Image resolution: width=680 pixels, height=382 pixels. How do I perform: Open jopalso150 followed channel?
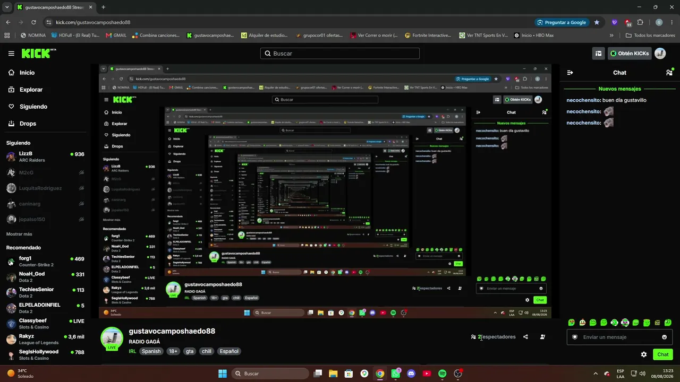(x=45, y=219)
